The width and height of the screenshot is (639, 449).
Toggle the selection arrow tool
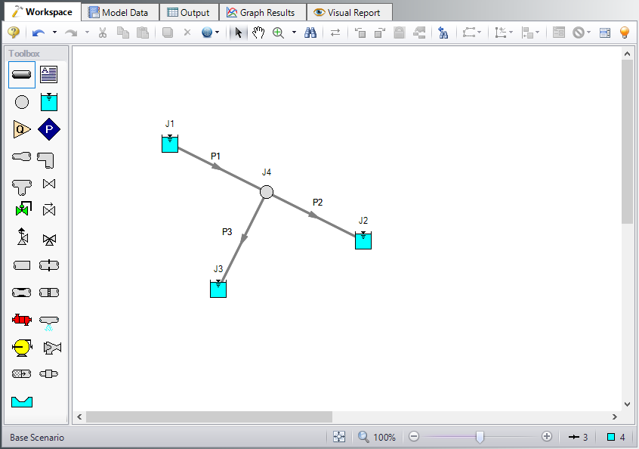click(x=237, y=33)
